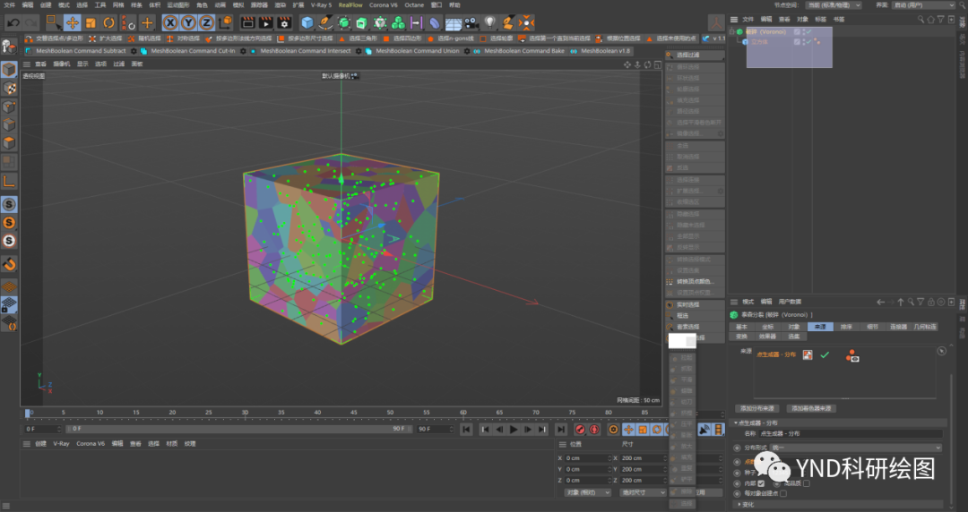The width and height of the screenshot is (968, 512).
Task: Click frame 30 on the timeline ruler
Action: [245, 412]
